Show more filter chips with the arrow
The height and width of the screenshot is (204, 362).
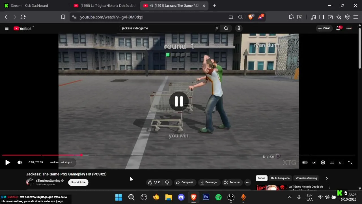click(x=327, y=178)
